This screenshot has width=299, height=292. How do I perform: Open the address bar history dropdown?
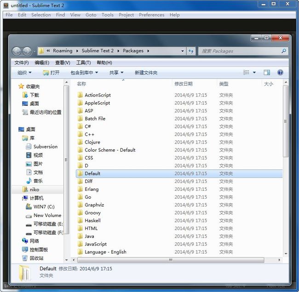(x=183, y=51)
